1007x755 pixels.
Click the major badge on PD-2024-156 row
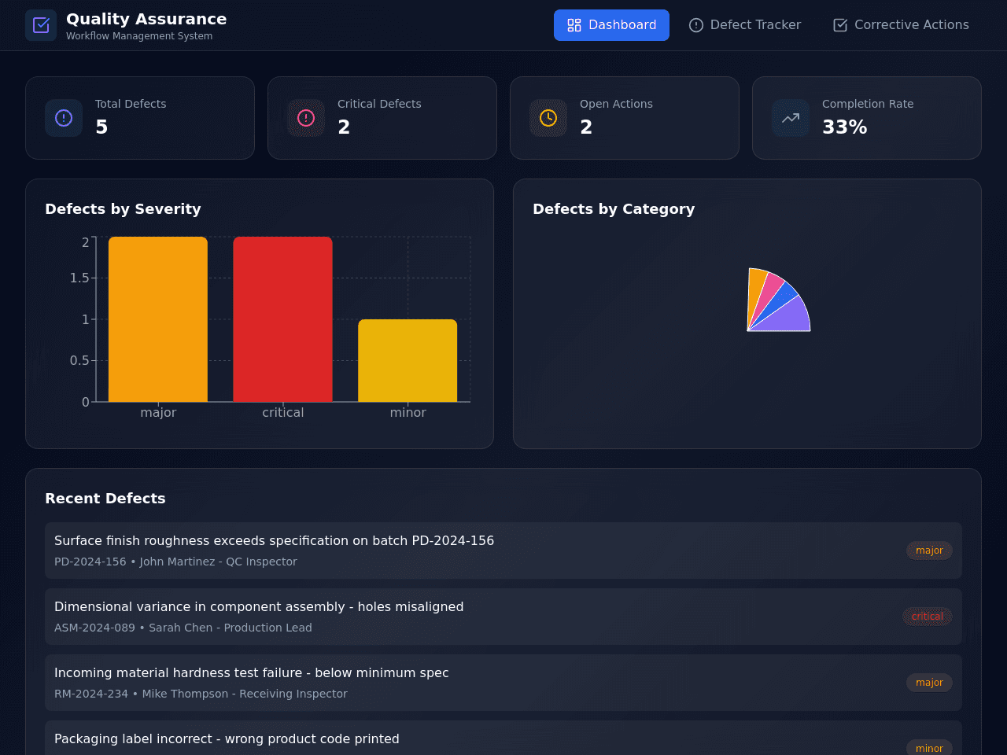pyautogui.click(x=929, y=551)
